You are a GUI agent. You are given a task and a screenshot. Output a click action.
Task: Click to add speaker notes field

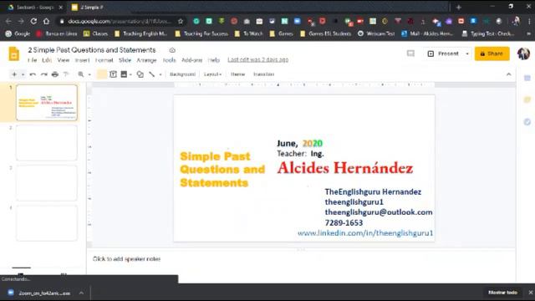126,258
